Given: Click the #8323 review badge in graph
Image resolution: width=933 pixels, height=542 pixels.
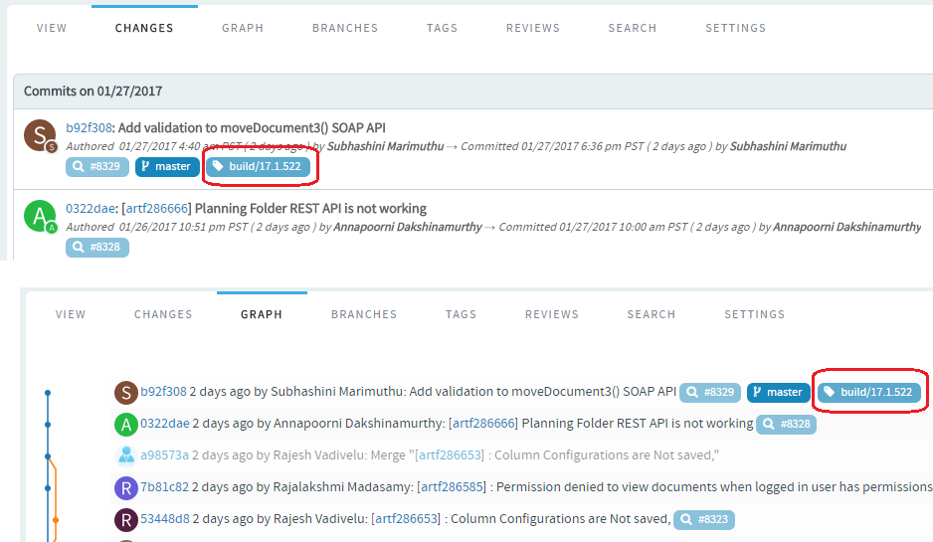Looking at the screenshot, I should click(x=704, y=519).
